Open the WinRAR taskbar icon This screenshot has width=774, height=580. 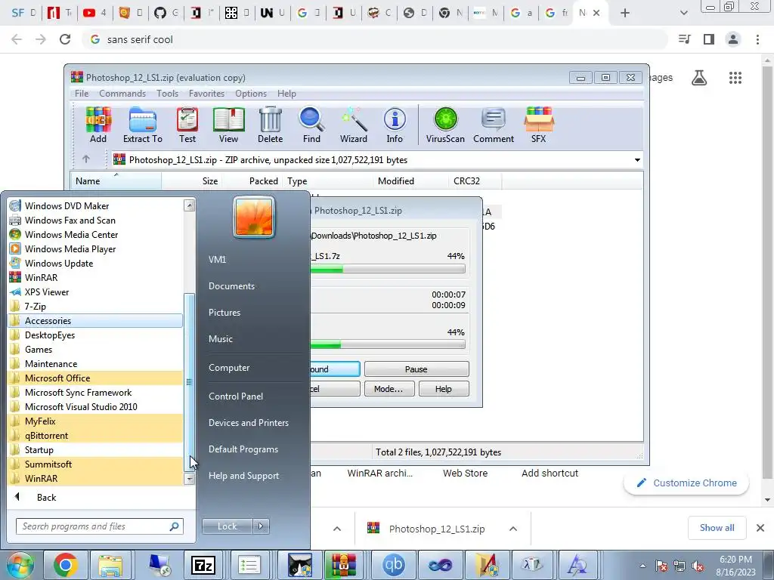click(344, 565)
